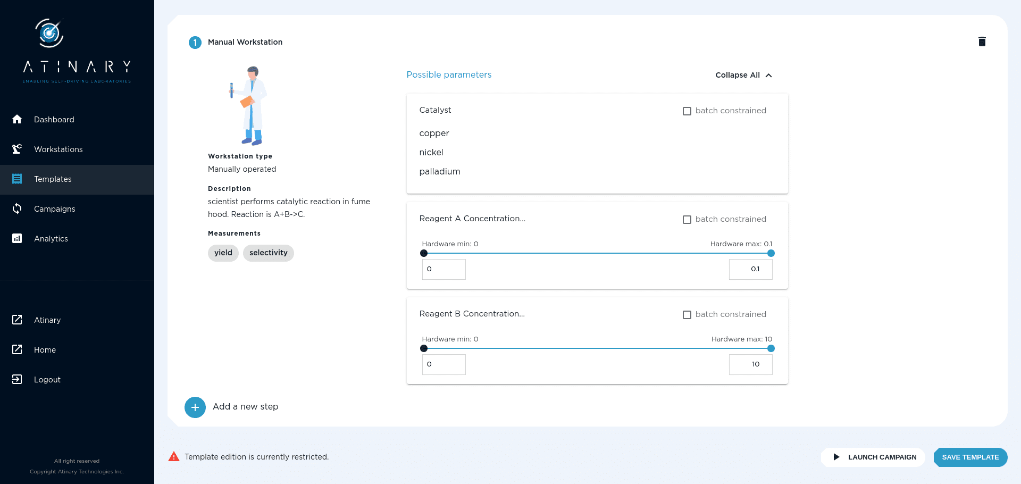1021x484 pixels.
Task: Click the Manual Workstation step title
Action: click(x=245, y=42)
